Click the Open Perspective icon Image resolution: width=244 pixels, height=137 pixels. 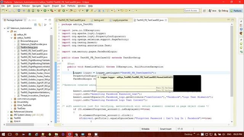[204, 11]
